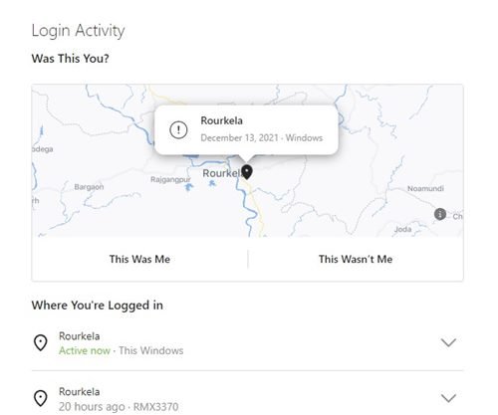
Task: Click the location icon for the Active now session
Action: 41,342
